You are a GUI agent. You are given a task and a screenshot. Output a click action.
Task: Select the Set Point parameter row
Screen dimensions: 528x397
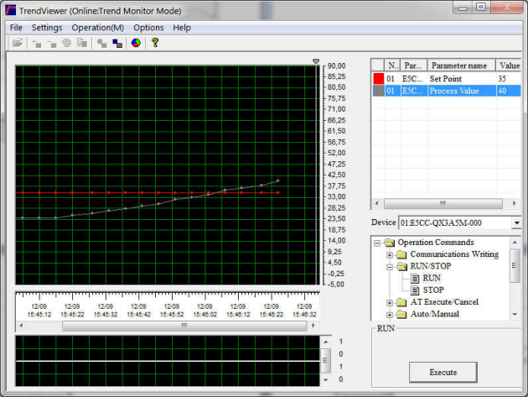(446, 79)
